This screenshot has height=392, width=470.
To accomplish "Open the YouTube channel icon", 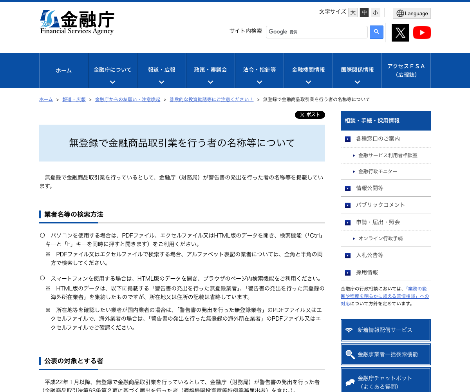I will click(x=422, y=33).
